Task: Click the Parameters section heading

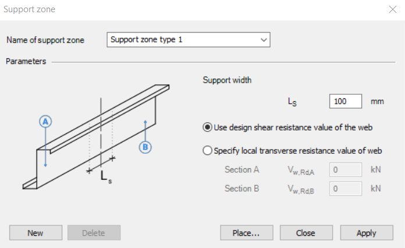Action: pos(26,61)
